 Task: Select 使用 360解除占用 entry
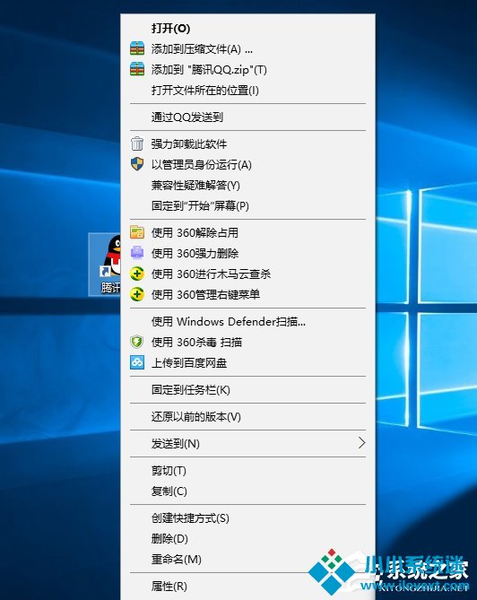pos(247,232)
